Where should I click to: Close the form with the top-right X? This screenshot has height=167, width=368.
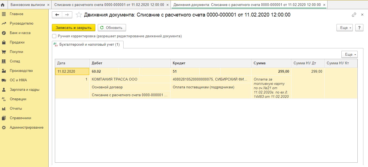click(x=362, y=15)
